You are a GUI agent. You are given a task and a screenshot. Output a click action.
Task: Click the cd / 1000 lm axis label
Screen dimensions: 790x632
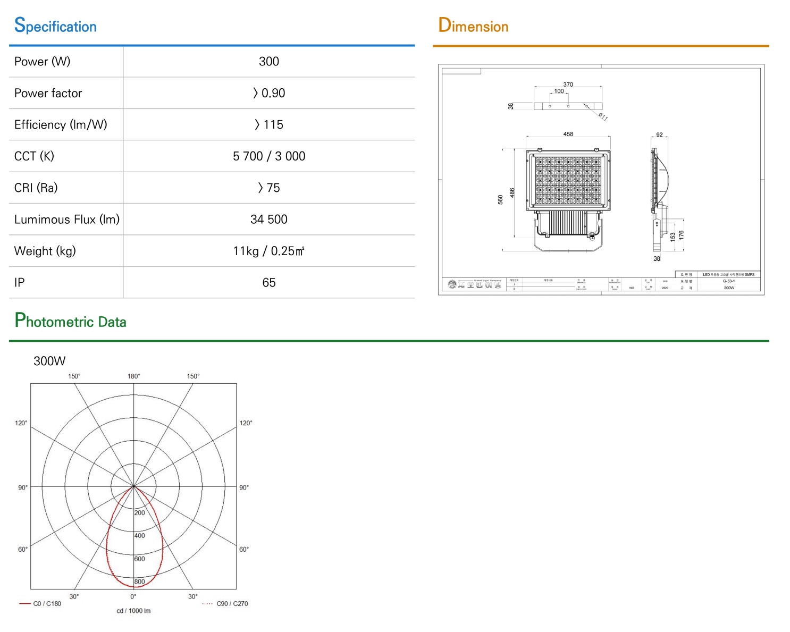[133, 611]
